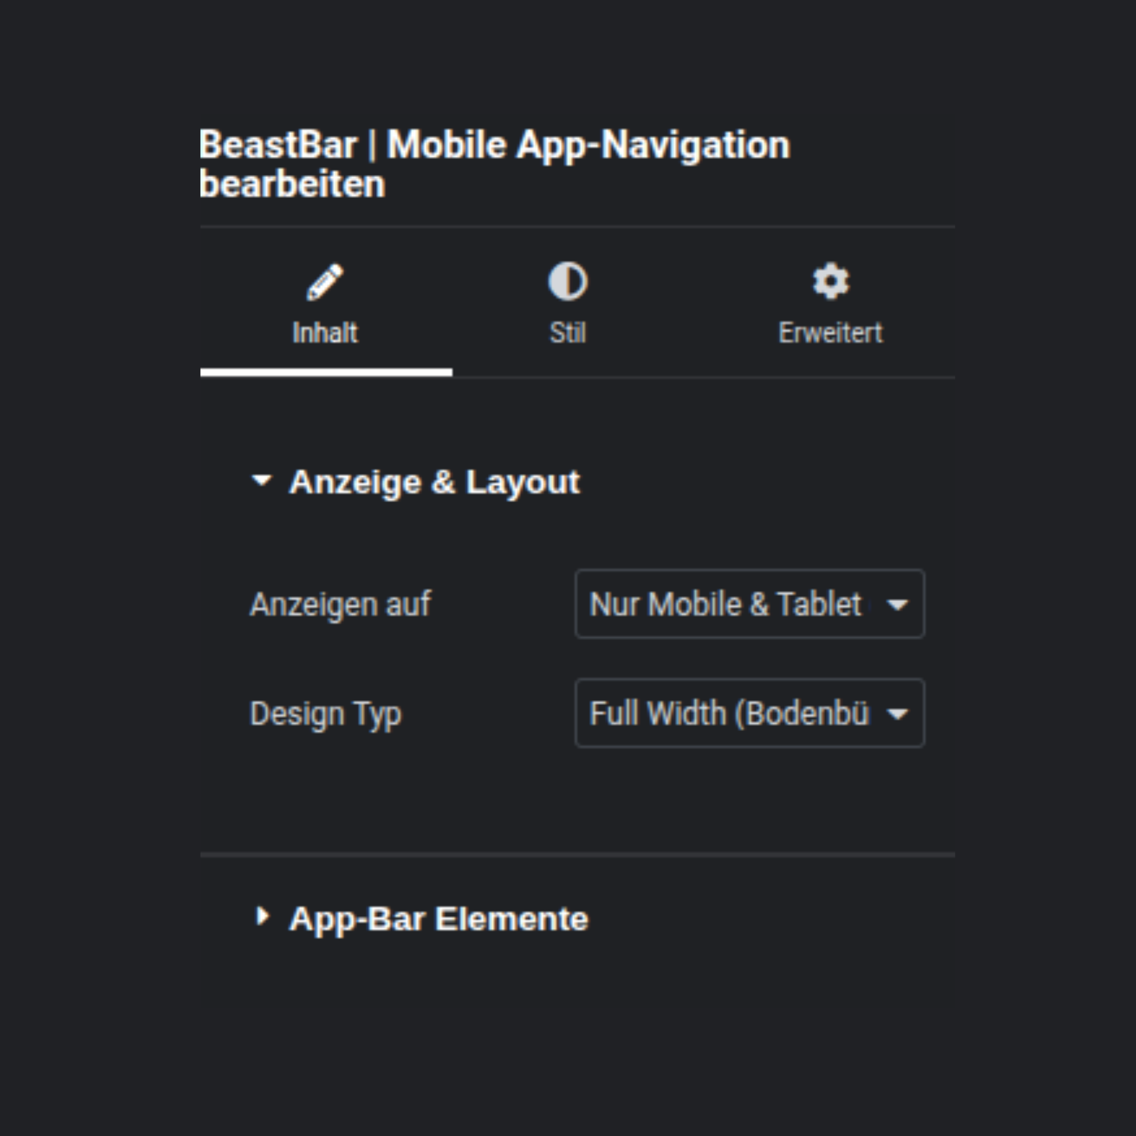Open the Stil tab label
The width and height of the screenshot is (1136, 1136).
click(567, 333)
